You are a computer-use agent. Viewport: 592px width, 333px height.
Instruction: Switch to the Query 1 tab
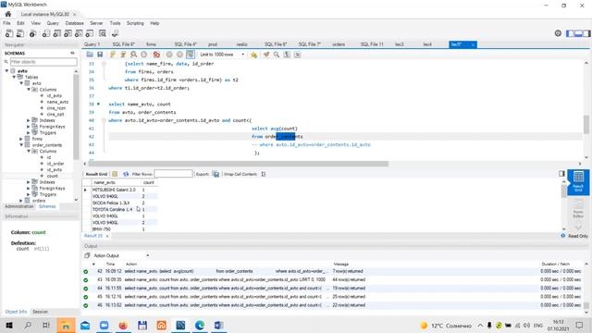coord(92,44)
